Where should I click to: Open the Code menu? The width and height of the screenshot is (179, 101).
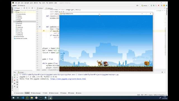(x=31, y=3)
